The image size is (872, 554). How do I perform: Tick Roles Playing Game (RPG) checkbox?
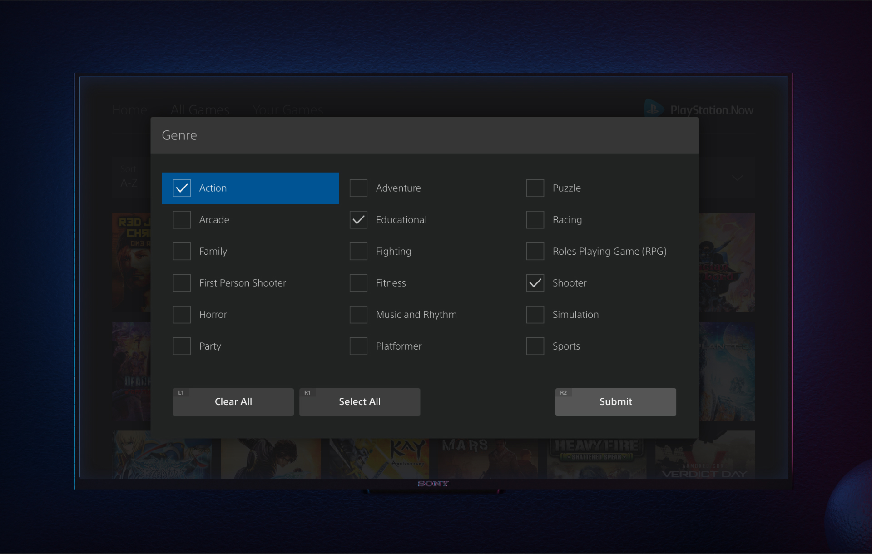(535, 251)
